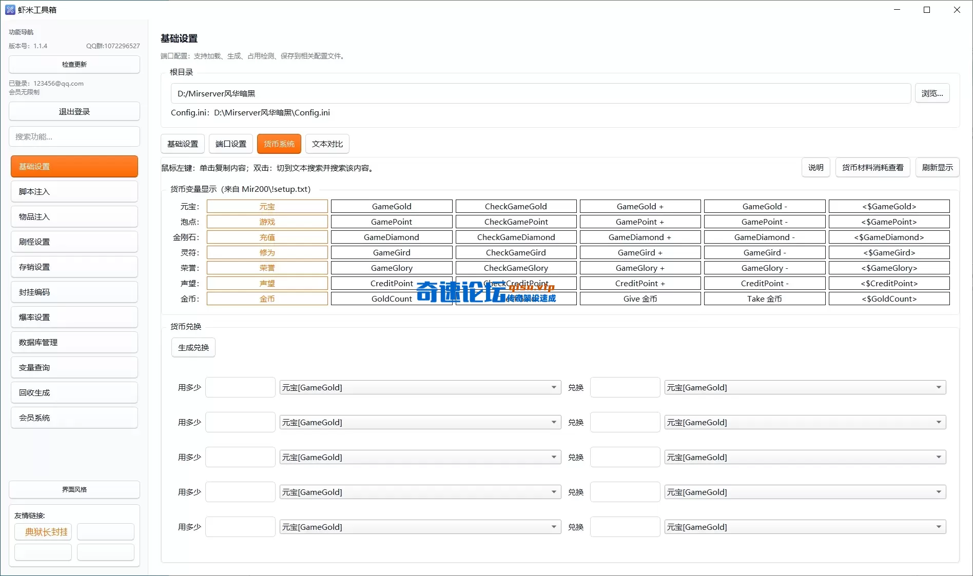Copy the CheckGameGold variable cell
Image resolution: width=973 pixels, height=576 pixels.
516,207
